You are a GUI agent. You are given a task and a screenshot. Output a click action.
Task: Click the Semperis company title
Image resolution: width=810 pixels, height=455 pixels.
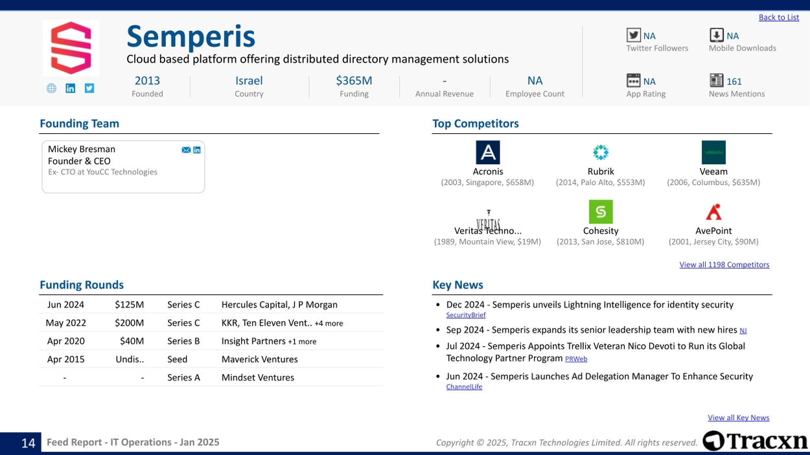point(191,36)
